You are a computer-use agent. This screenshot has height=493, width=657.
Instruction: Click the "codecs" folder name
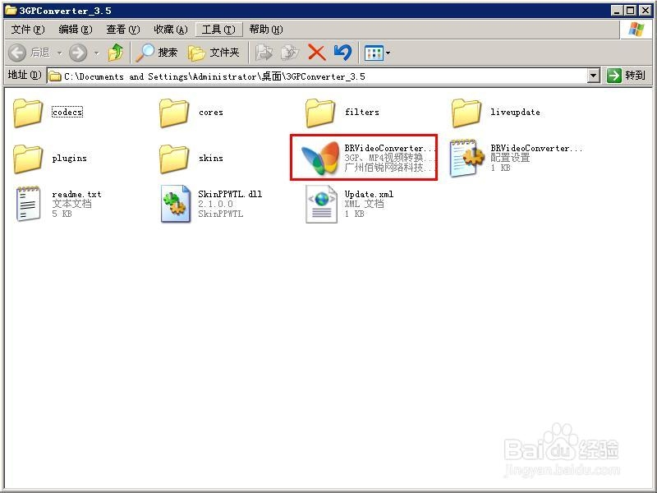click(x=67, y=113)
